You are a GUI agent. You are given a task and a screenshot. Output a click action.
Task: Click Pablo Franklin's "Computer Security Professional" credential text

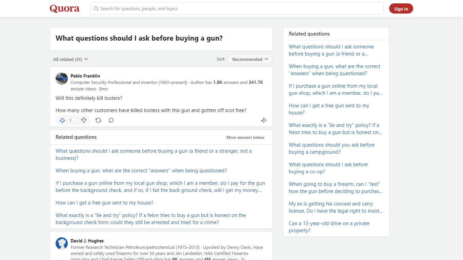click(x=129, y=82)
